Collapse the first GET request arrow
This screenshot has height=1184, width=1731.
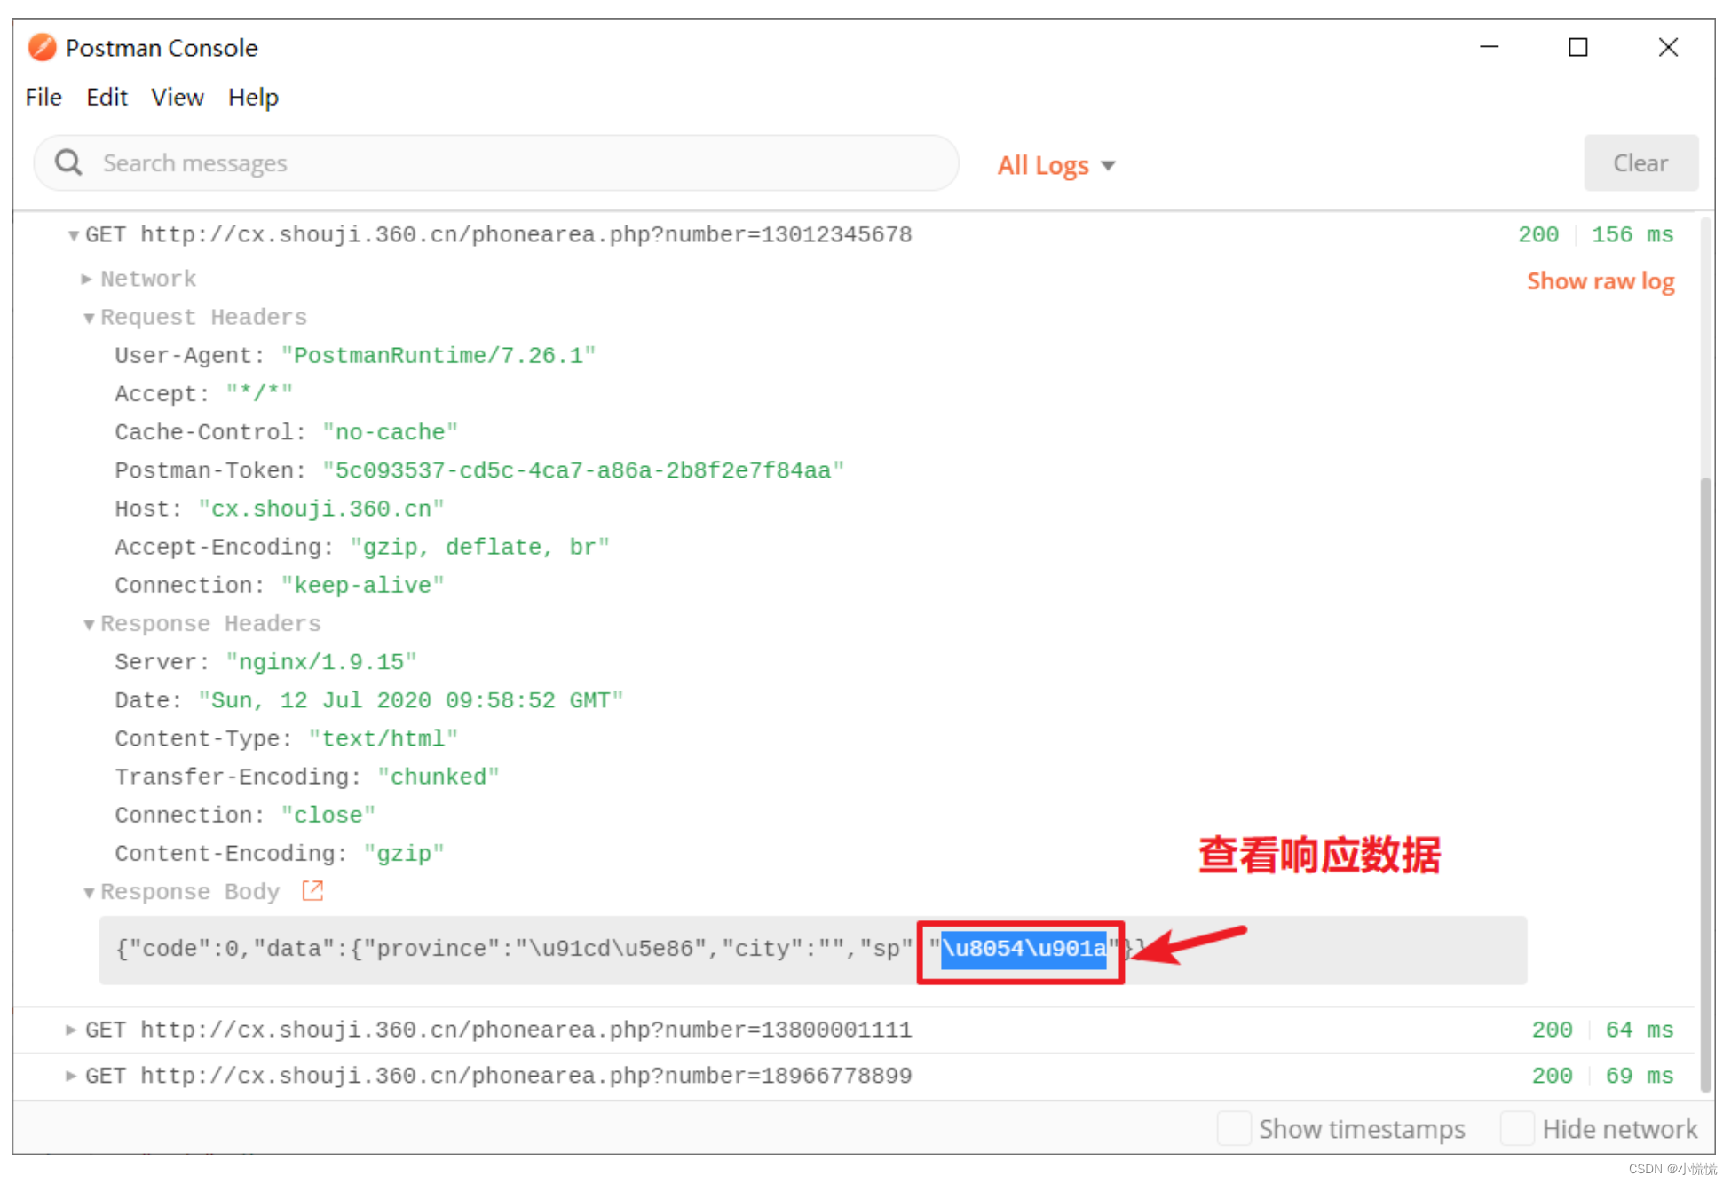click(73, 235)
